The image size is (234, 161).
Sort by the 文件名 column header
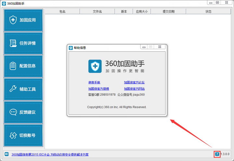point(97,11)
